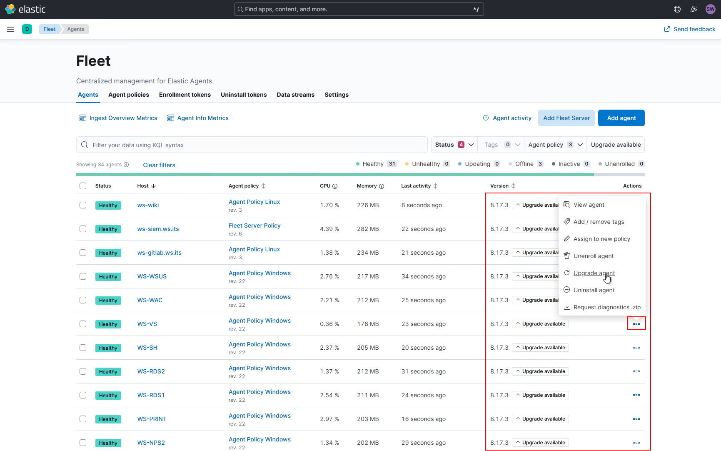The height and width of the screenshot is (451, 721).
Task: Click the agent status distribution bar
Action: click(360, 175)
